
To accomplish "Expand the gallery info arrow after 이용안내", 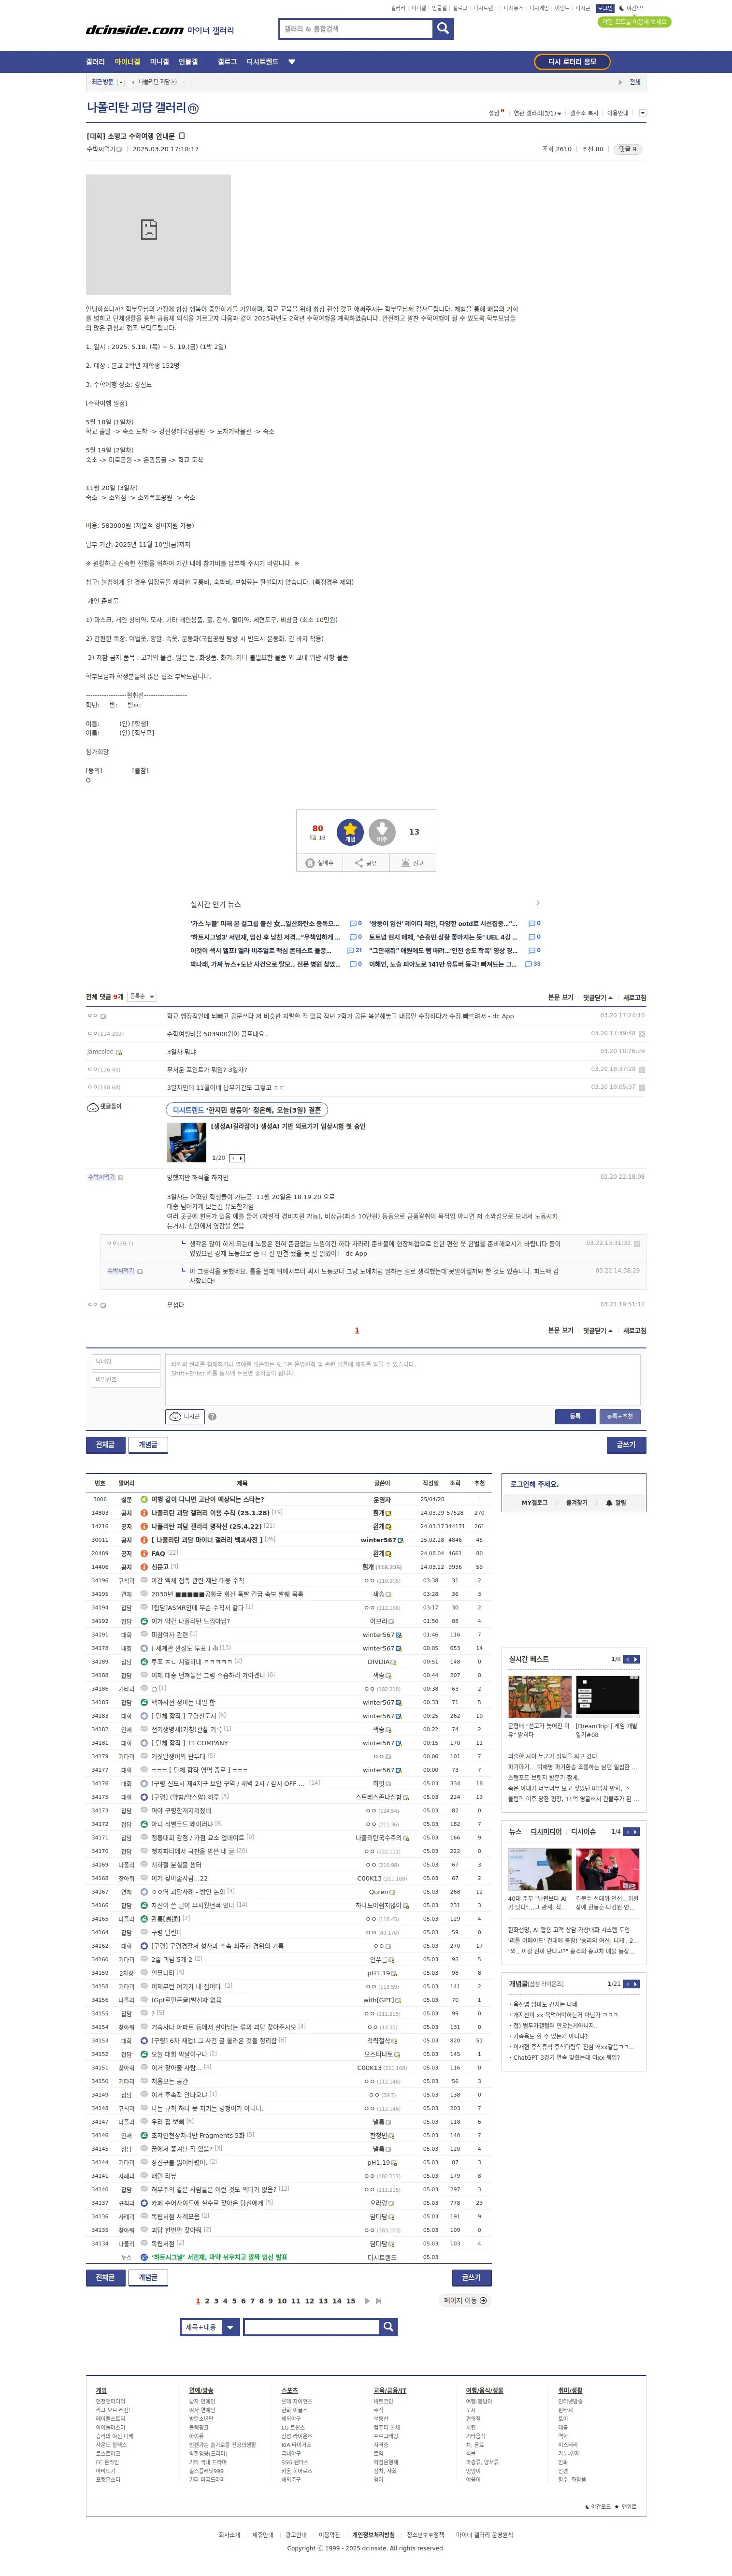I will pyautogui.click(x=642, y=113).
